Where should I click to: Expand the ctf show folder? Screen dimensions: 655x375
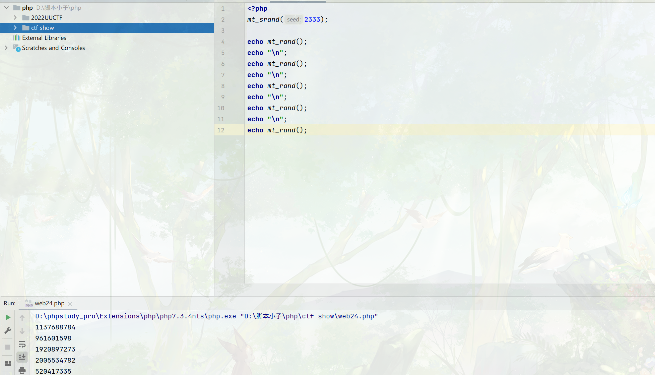pos(15,27)
